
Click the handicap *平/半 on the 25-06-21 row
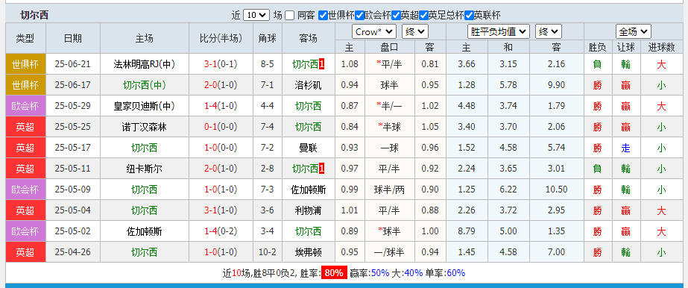(389, 64)
